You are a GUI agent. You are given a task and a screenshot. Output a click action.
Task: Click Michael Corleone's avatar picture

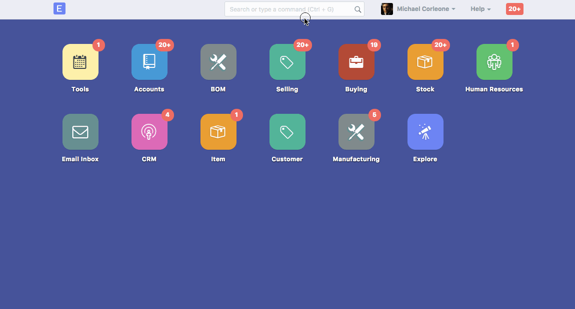[387, 9]
